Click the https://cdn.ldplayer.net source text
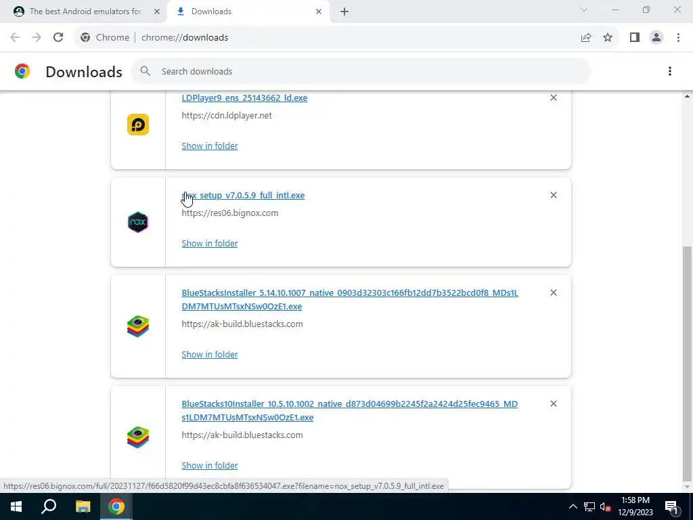The width and height of the screenshot is (693, 520). [x=227, y=115]
